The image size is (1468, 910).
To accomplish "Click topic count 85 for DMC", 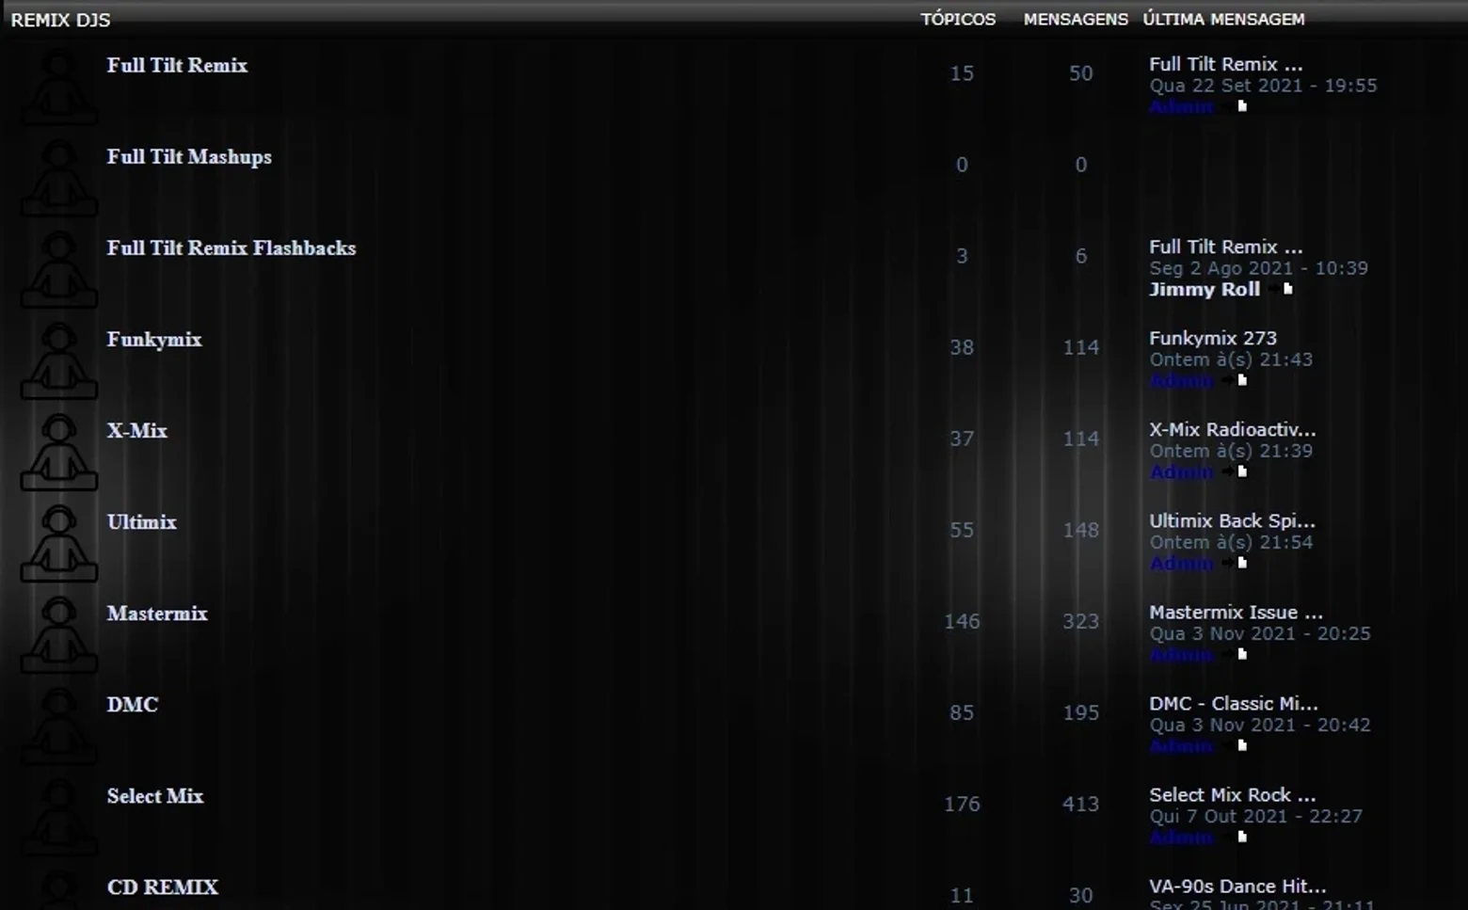I will [x=962, y=712].
